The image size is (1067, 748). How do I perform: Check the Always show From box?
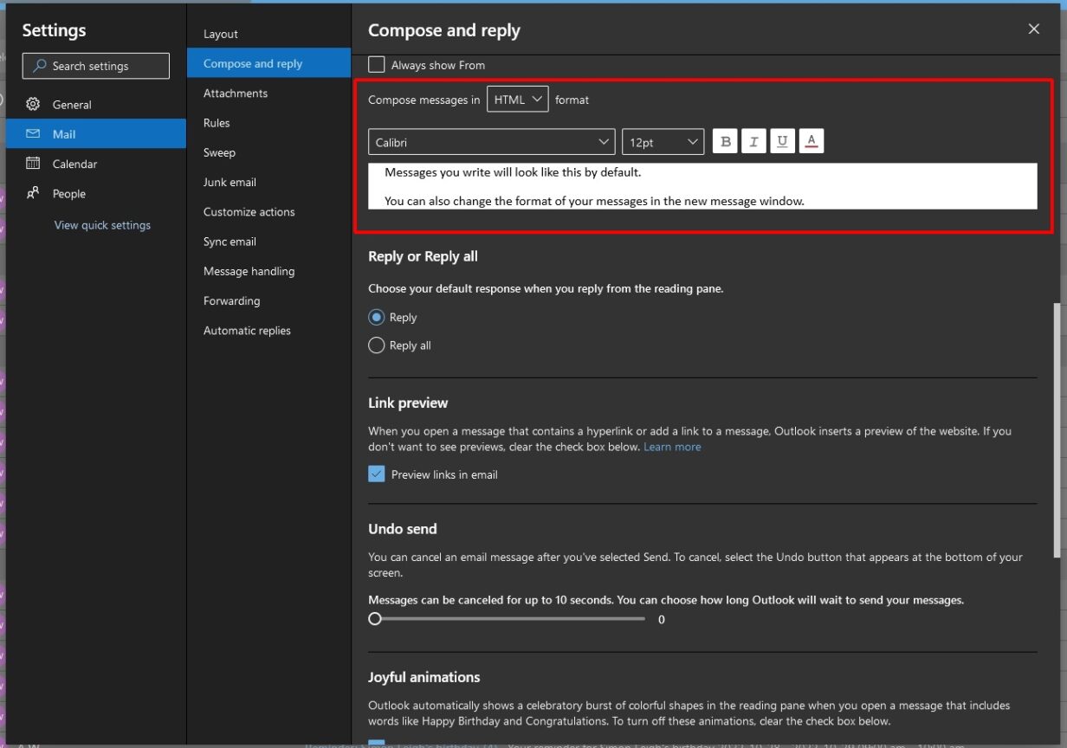click(376, 64)
